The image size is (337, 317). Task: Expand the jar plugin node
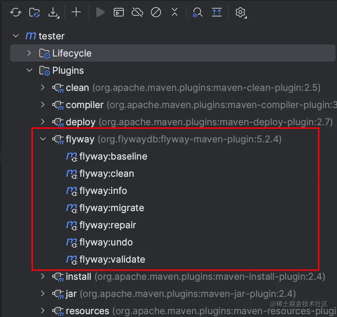(x=43, y=293)
